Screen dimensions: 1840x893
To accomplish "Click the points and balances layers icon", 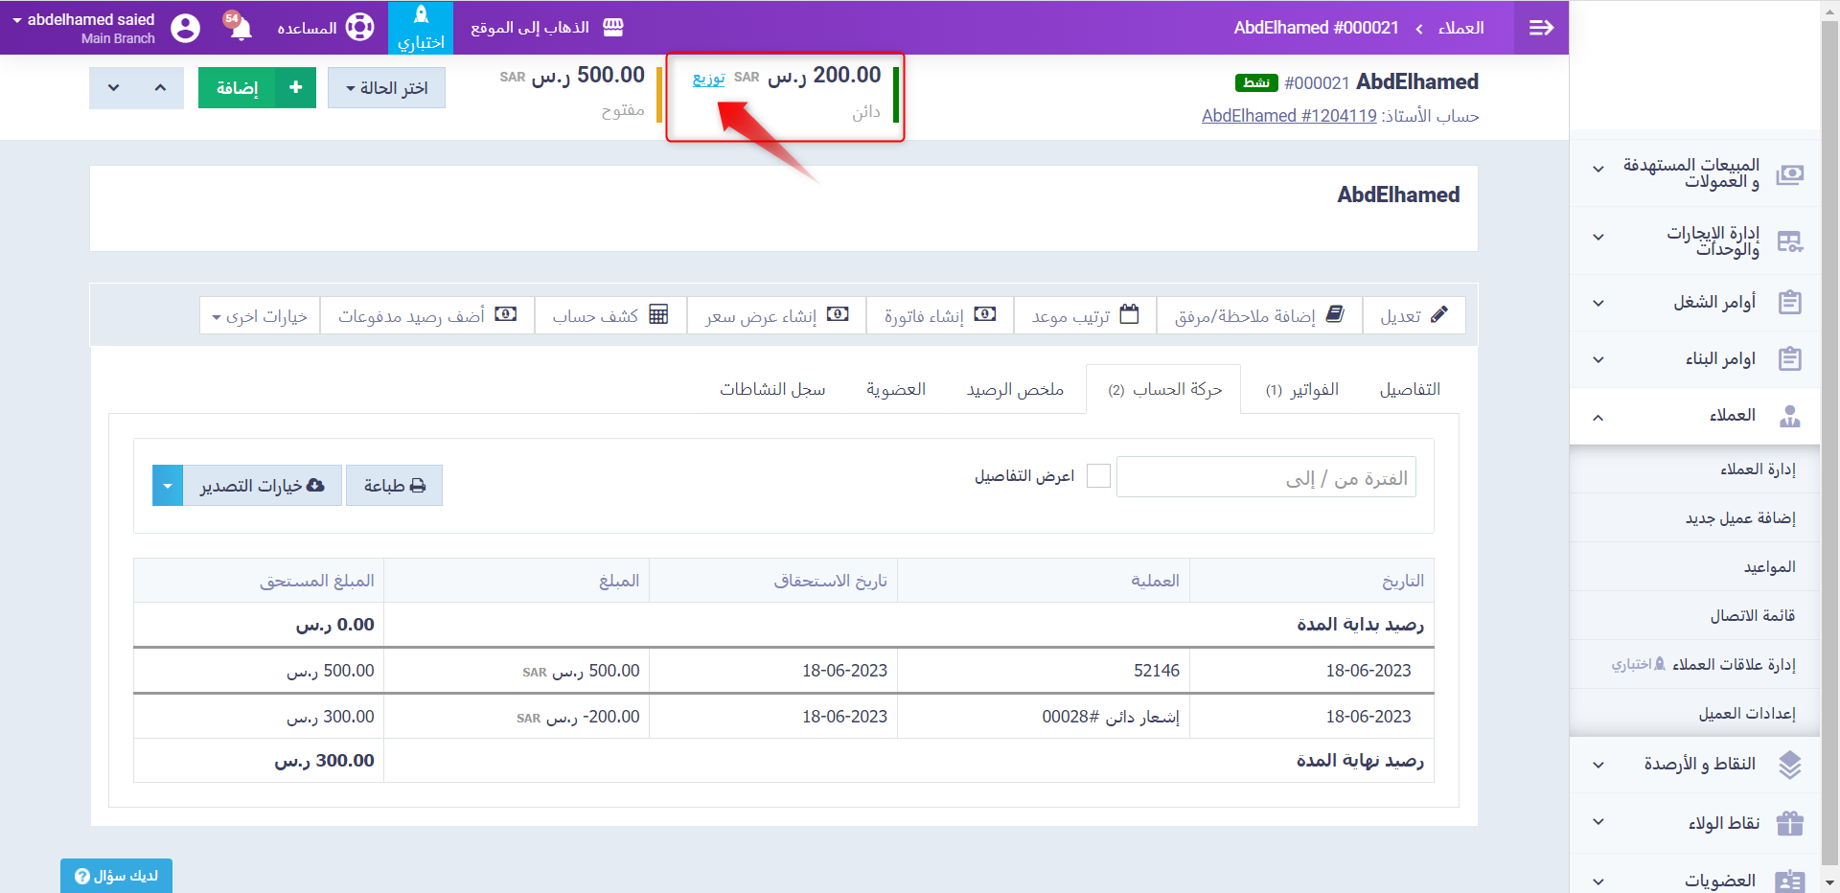I will [x=1789, y=765].
